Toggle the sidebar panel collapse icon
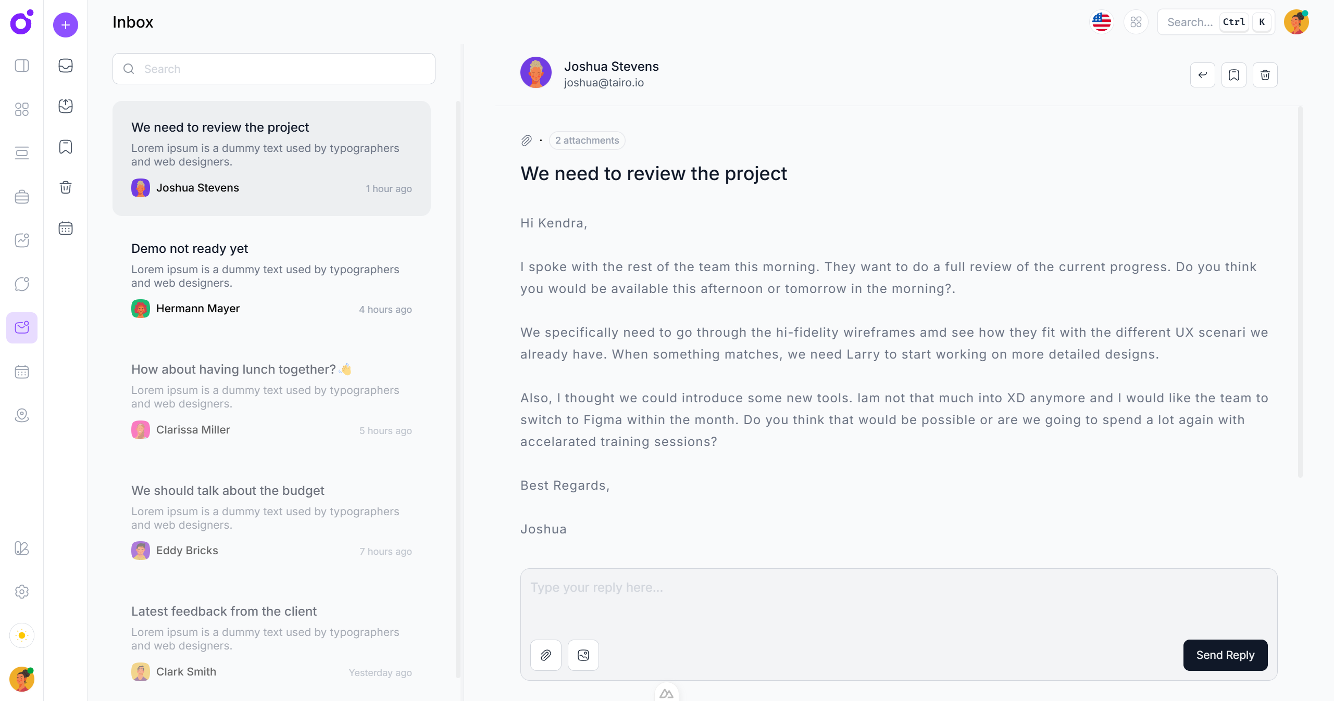 [21, 66]
